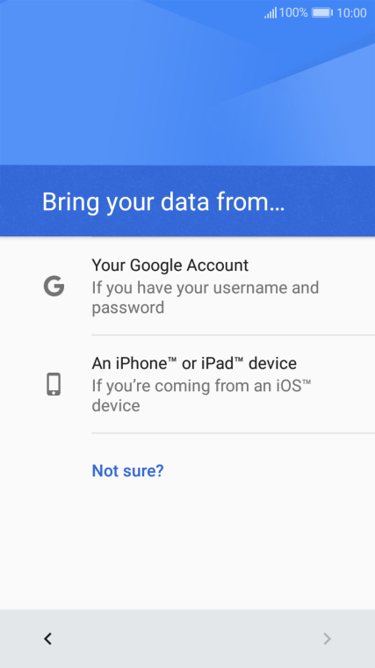The width and height of the screenshot is (375, 668).
Task: Tap 'If you're coming from an iOS device'
Action: (x=201, y=396)
